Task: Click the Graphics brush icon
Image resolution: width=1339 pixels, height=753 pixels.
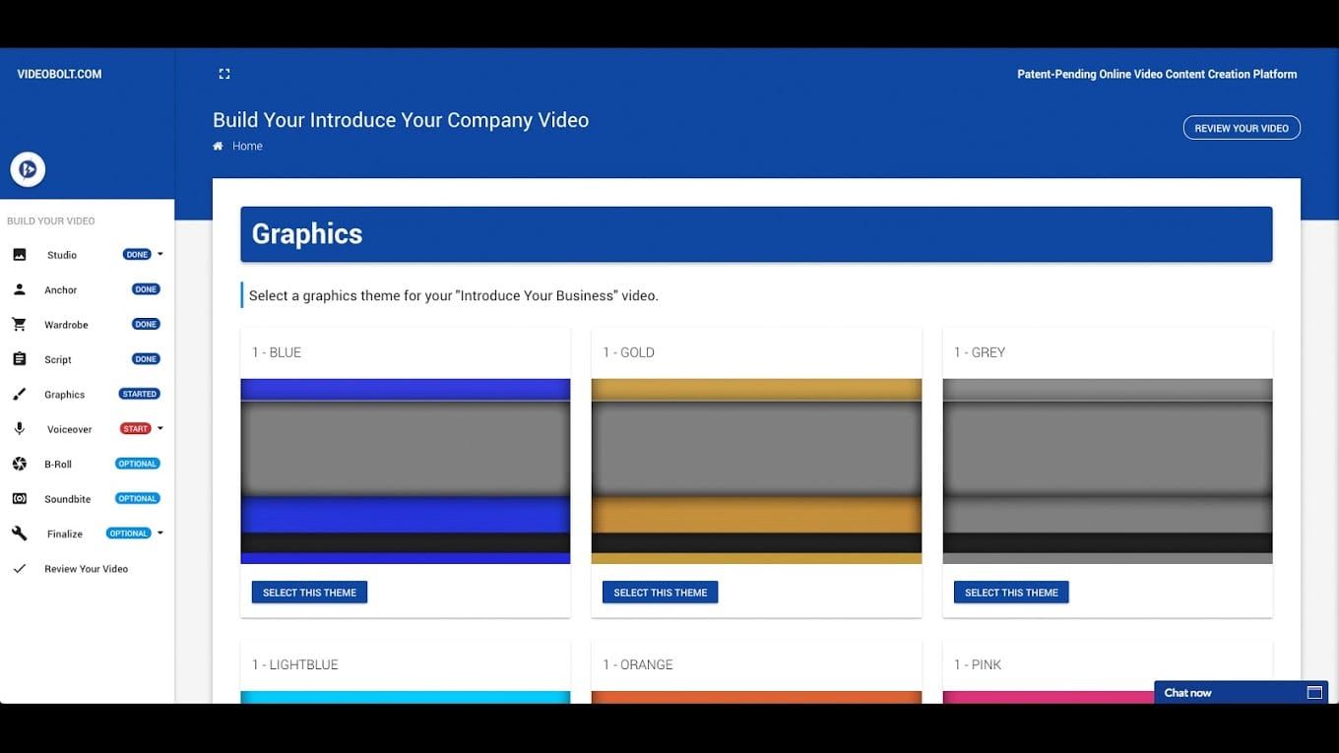Action: [20, 394]
